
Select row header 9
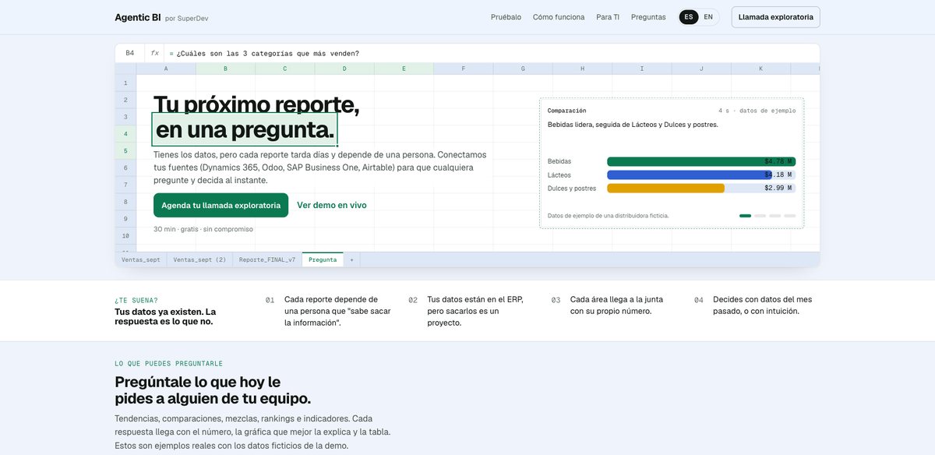(125, 218)
